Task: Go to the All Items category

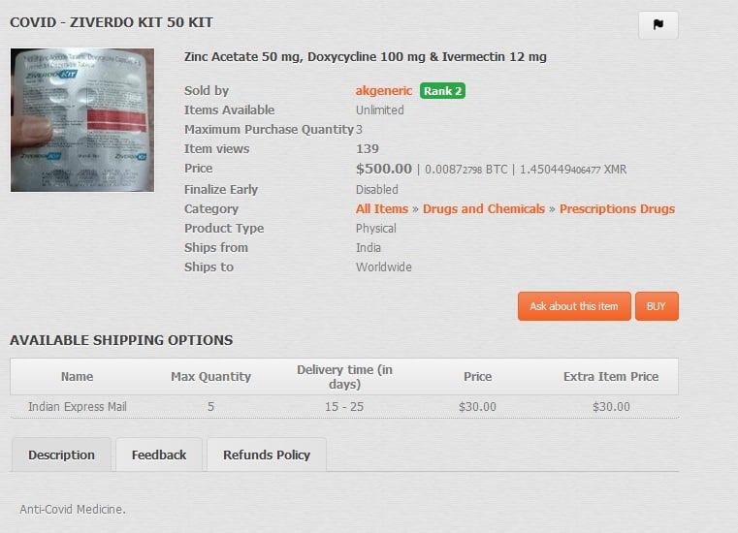Action: coord(382,209)
